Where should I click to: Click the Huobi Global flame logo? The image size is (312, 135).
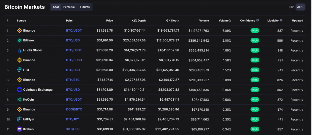click(19, 50)
